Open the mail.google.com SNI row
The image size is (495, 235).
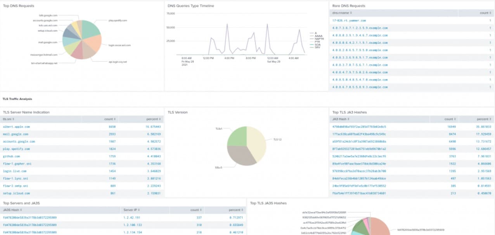click(16, 134)
